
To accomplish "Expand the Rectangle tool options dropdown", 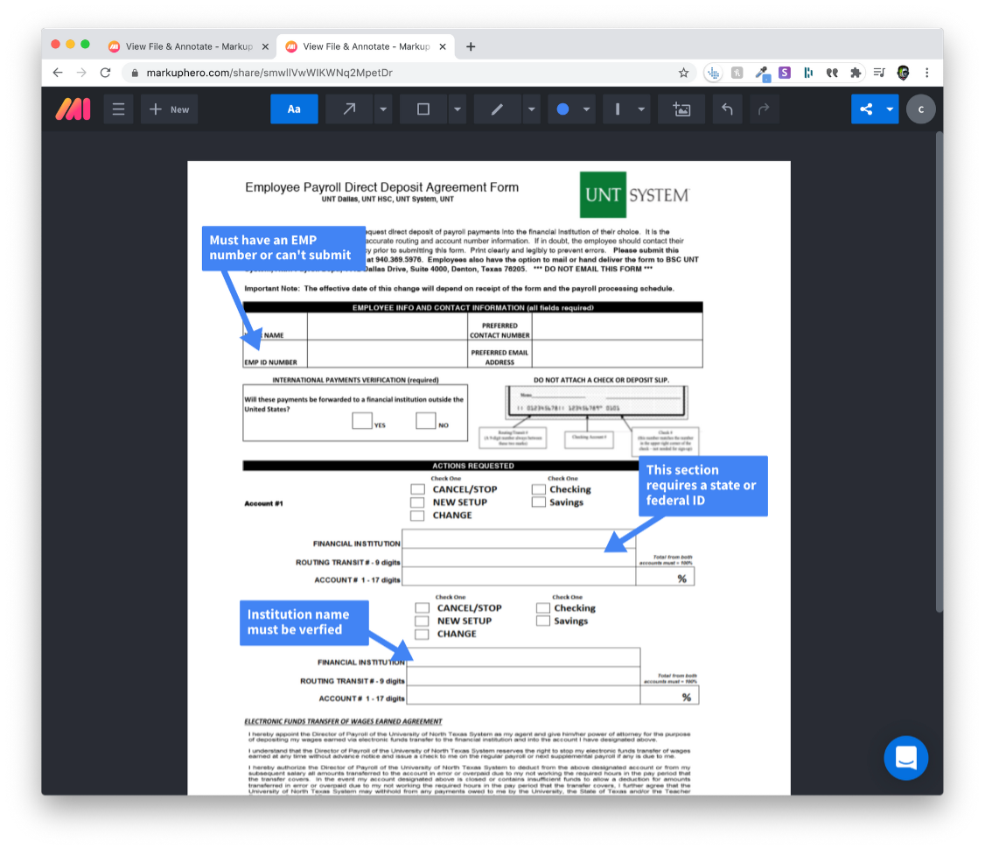I will pyautogui.click(x=458, y=109).
